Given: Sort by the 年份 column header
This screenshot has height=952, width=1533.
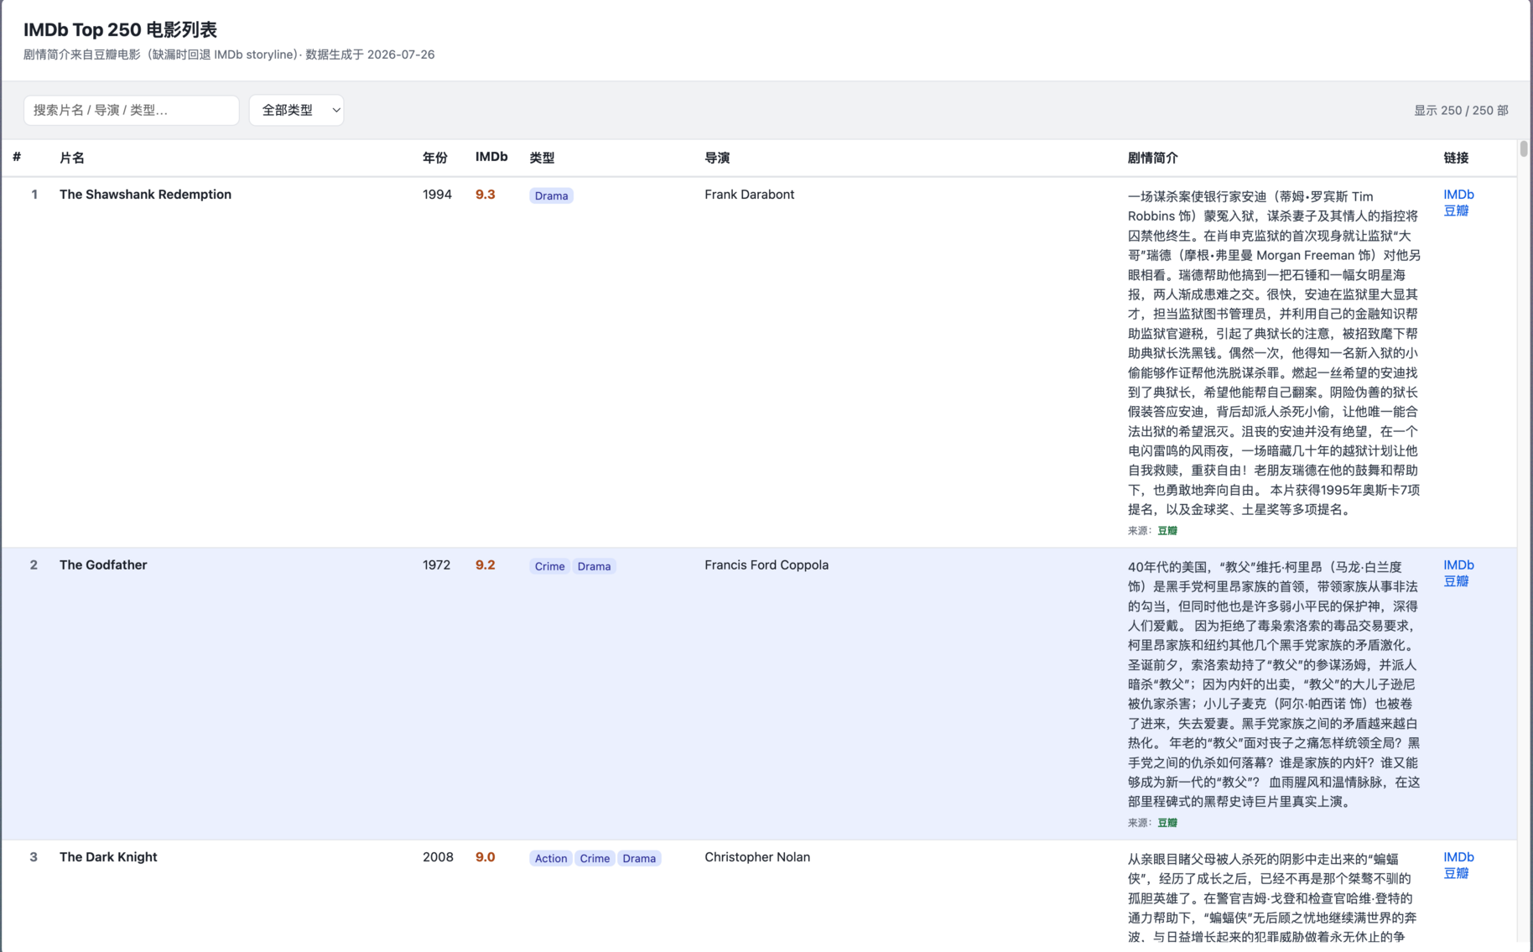Looking at the screenshot, I should [x=435, y=158].
